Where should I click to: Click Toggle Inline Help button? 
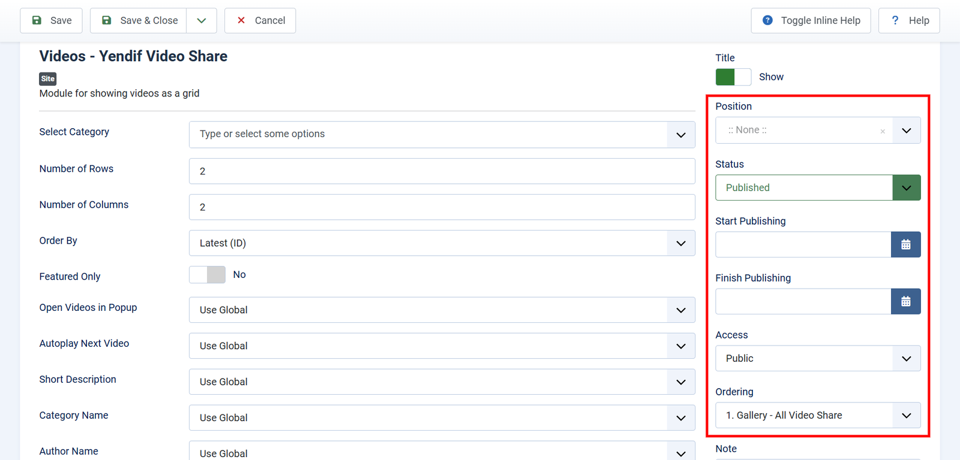[x=811, y=20]
